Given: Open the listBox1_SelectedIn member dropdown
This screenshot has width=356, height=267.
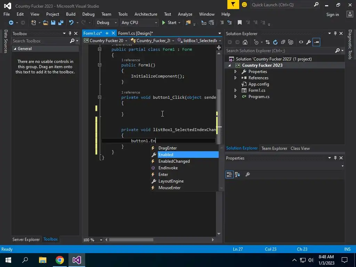Looking at the screenshot, I should pyautogui.click(x=220, y=41).
